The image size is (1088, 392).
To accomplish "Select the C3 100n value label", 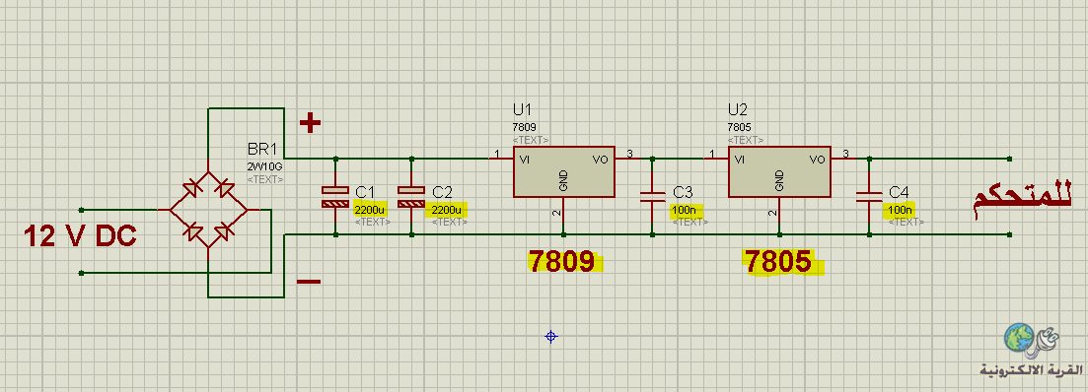I will tap(686, 210).
